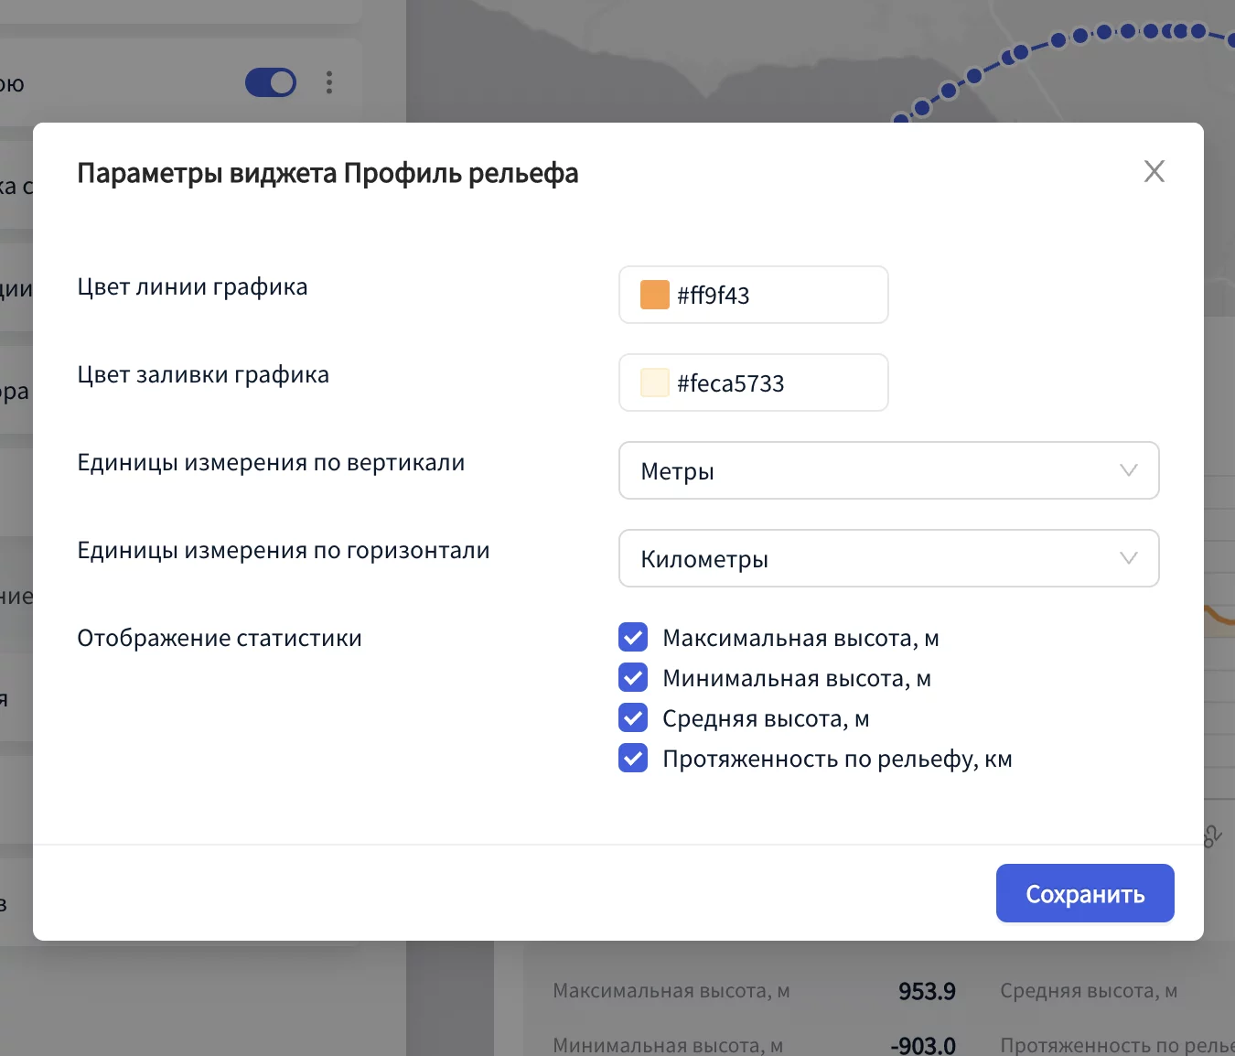This screenshot has height=1056, width=1235.
Task: Disable the Средняя высота, м checkbox
Action: tap(633, 718)
